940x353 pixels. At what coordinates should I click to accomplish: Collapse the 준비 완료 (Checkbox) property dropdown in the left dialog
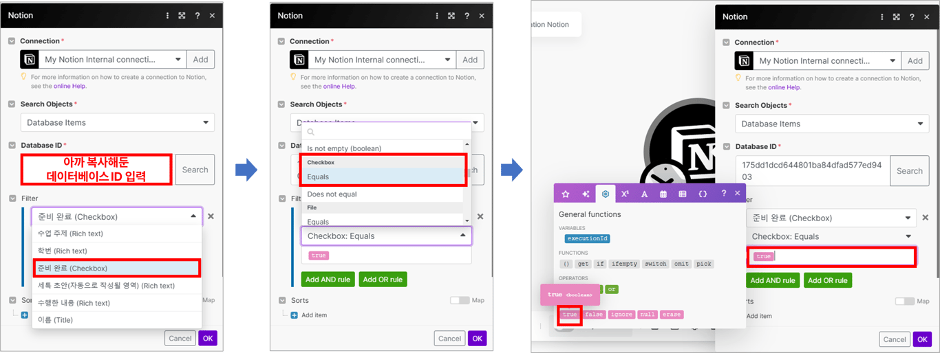pyautogui.click(x=117, y=216)
